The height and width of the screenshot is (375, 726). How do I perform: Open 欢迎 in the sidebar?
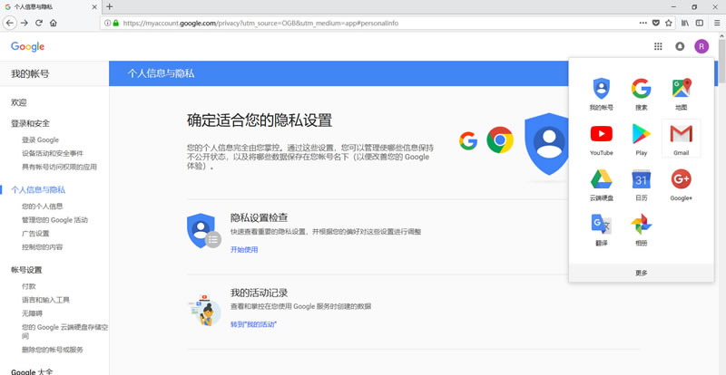[19, 102]
